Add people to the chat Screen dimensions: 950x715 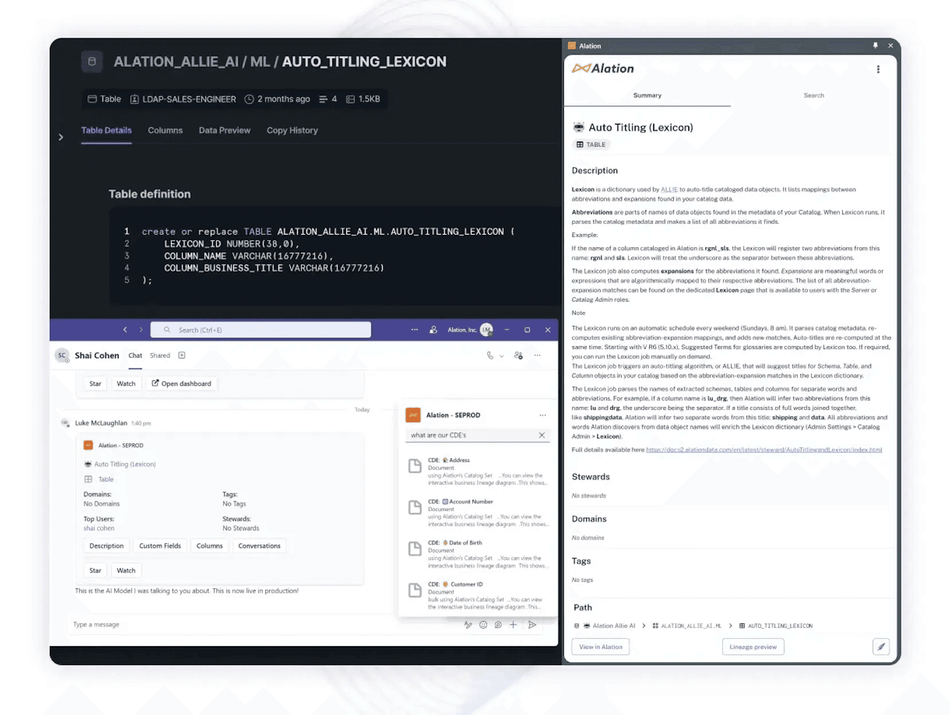pyautogui.click(x=519, y=356)
